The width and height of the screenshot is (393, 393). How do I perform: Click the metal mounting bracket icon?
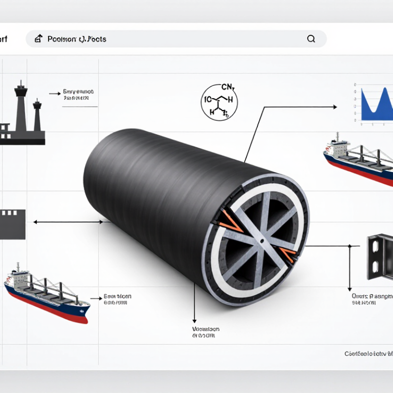(x=380, y=256)
